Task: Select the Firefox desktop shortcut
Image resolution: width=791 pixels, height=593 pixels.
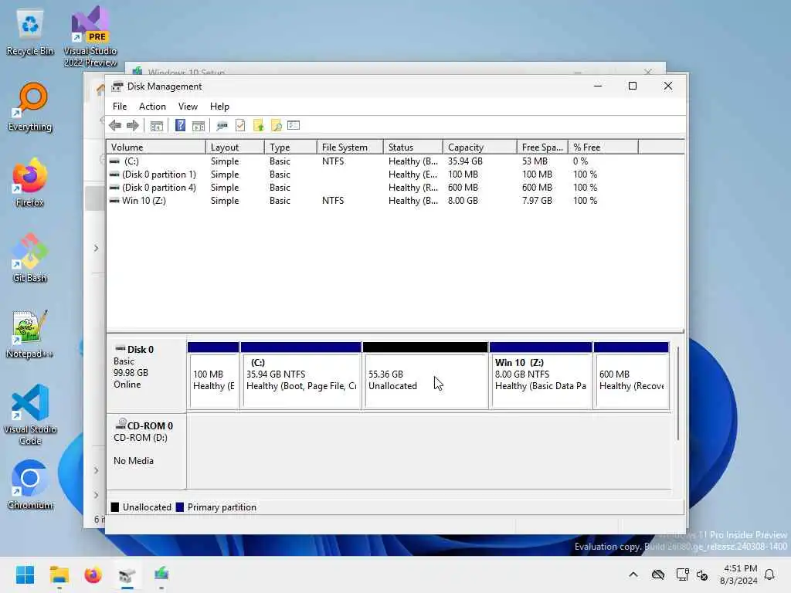Action: (x=30, y=182)
